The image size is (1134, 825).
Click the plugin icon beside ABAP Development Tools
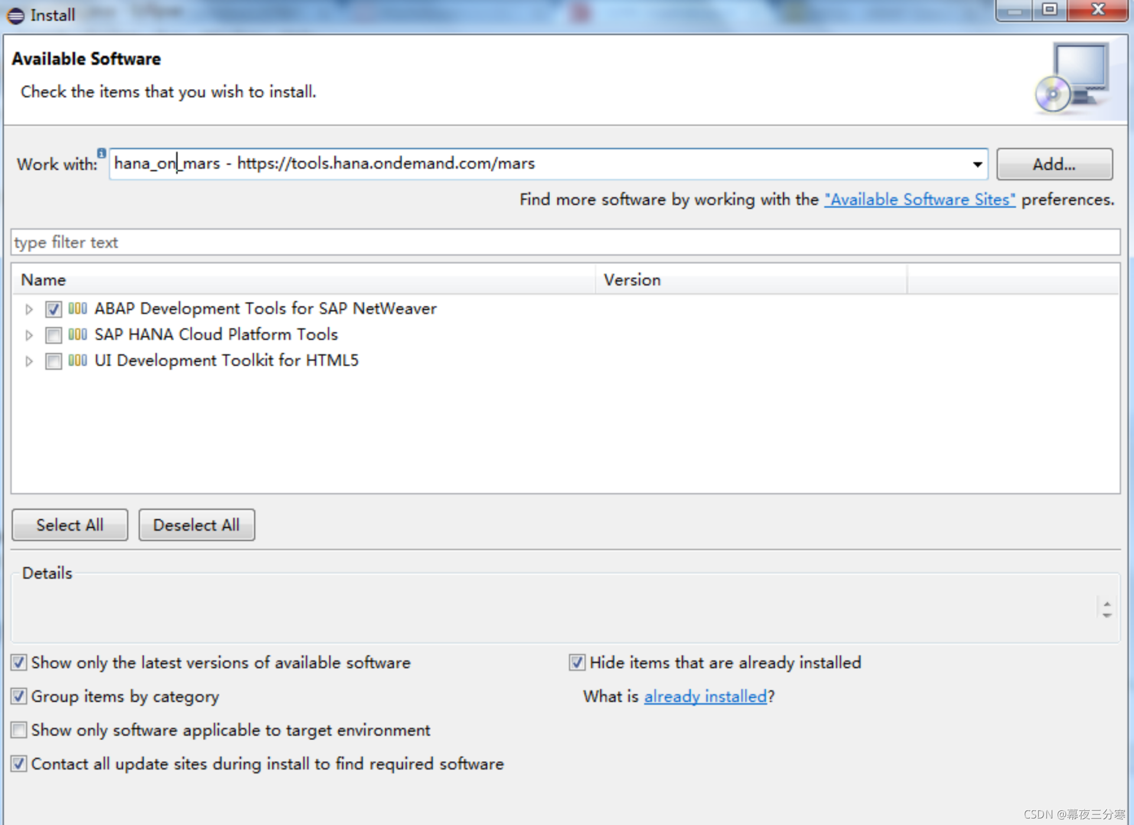[x=77, y=309]
